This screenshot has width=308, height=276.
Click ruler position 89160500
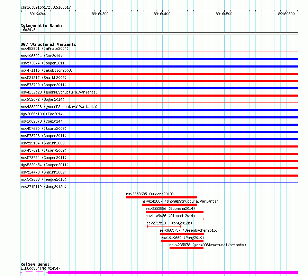(x=224, y=14)
